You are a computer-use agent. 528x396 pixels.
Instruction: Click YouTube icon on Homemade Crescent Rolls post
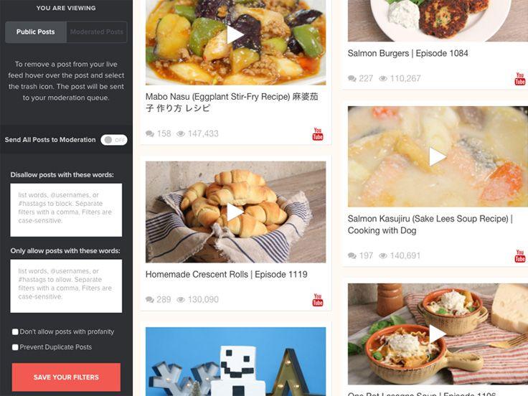pyautogui.click(x=318, y=300)
